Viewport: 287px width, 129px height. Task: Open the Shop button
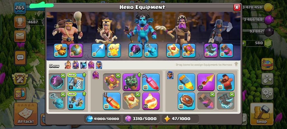(x=262, y=114)
